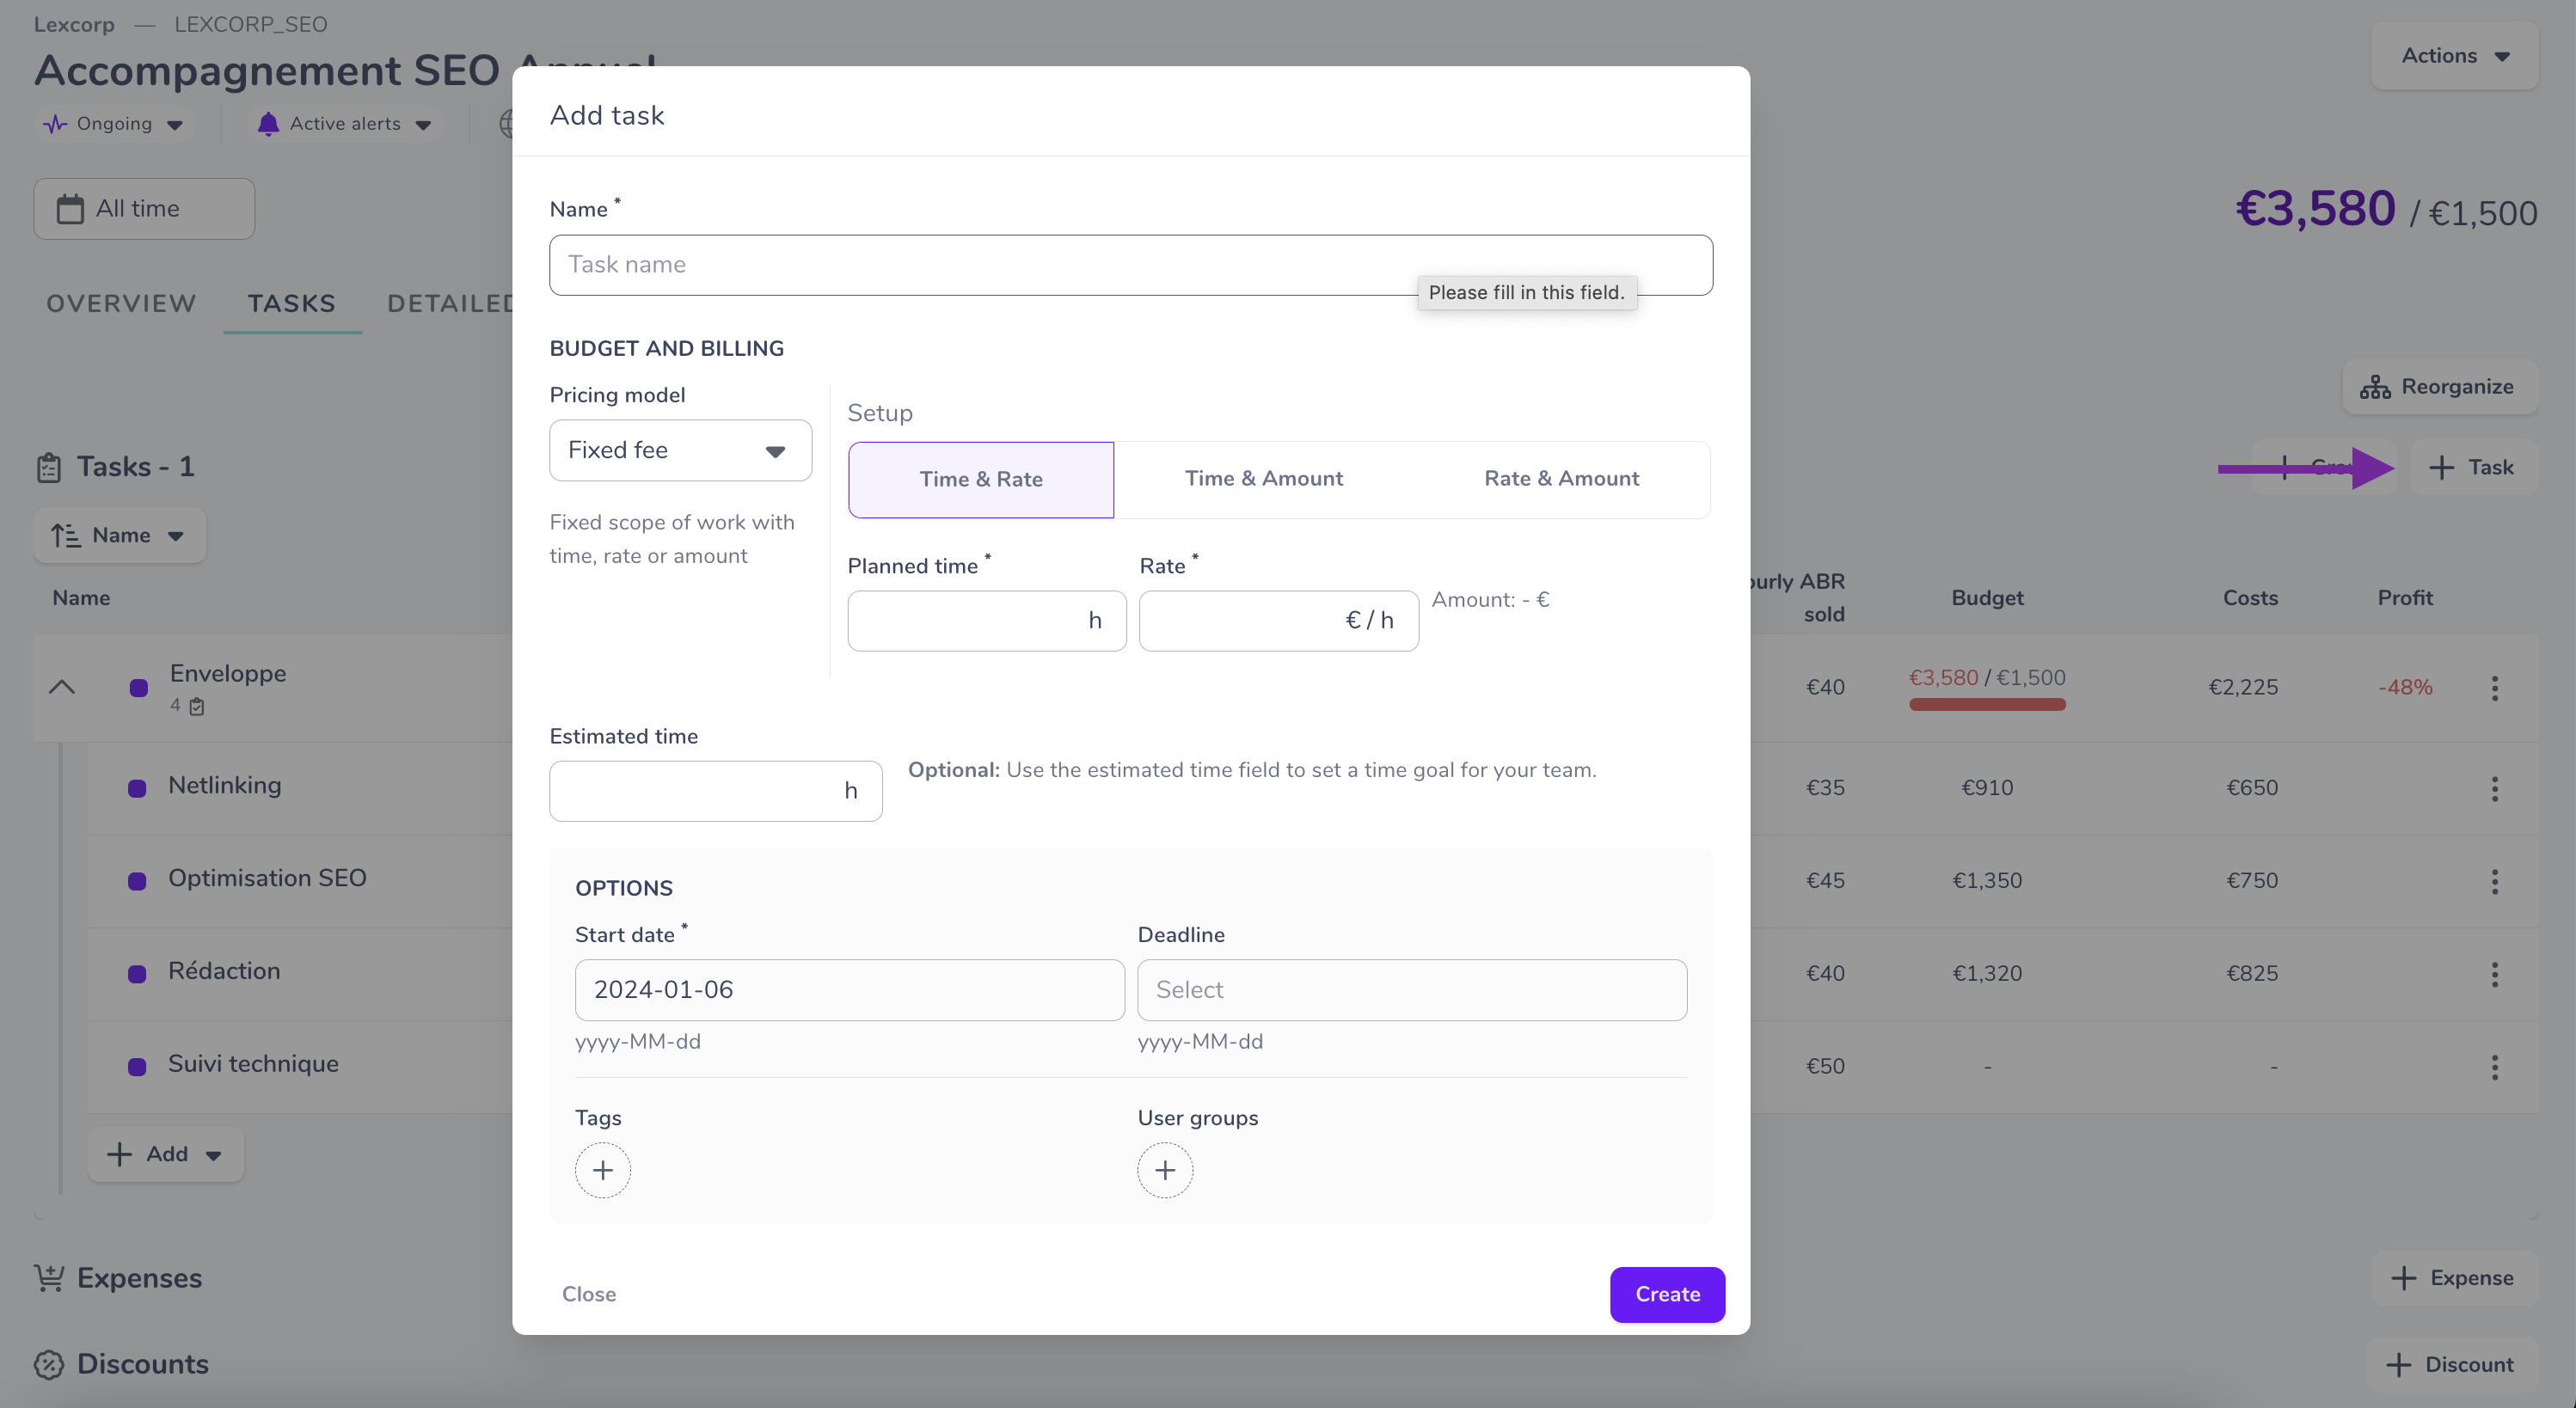This screenshot has width=2576, height=1408.
Task: Open kebab menu for Suivi technique row
Action: coord(2494,1067)
